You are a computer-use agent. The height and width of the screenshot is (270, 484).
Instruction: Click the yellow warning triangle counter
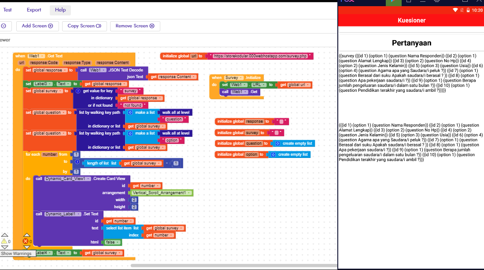pos(4,241)
